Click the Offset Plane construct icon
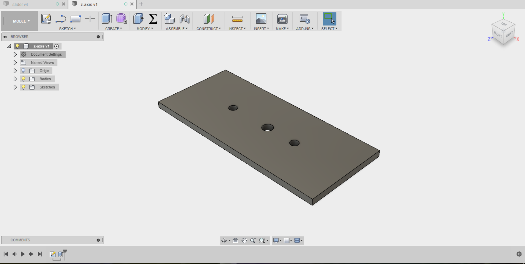 209,19
